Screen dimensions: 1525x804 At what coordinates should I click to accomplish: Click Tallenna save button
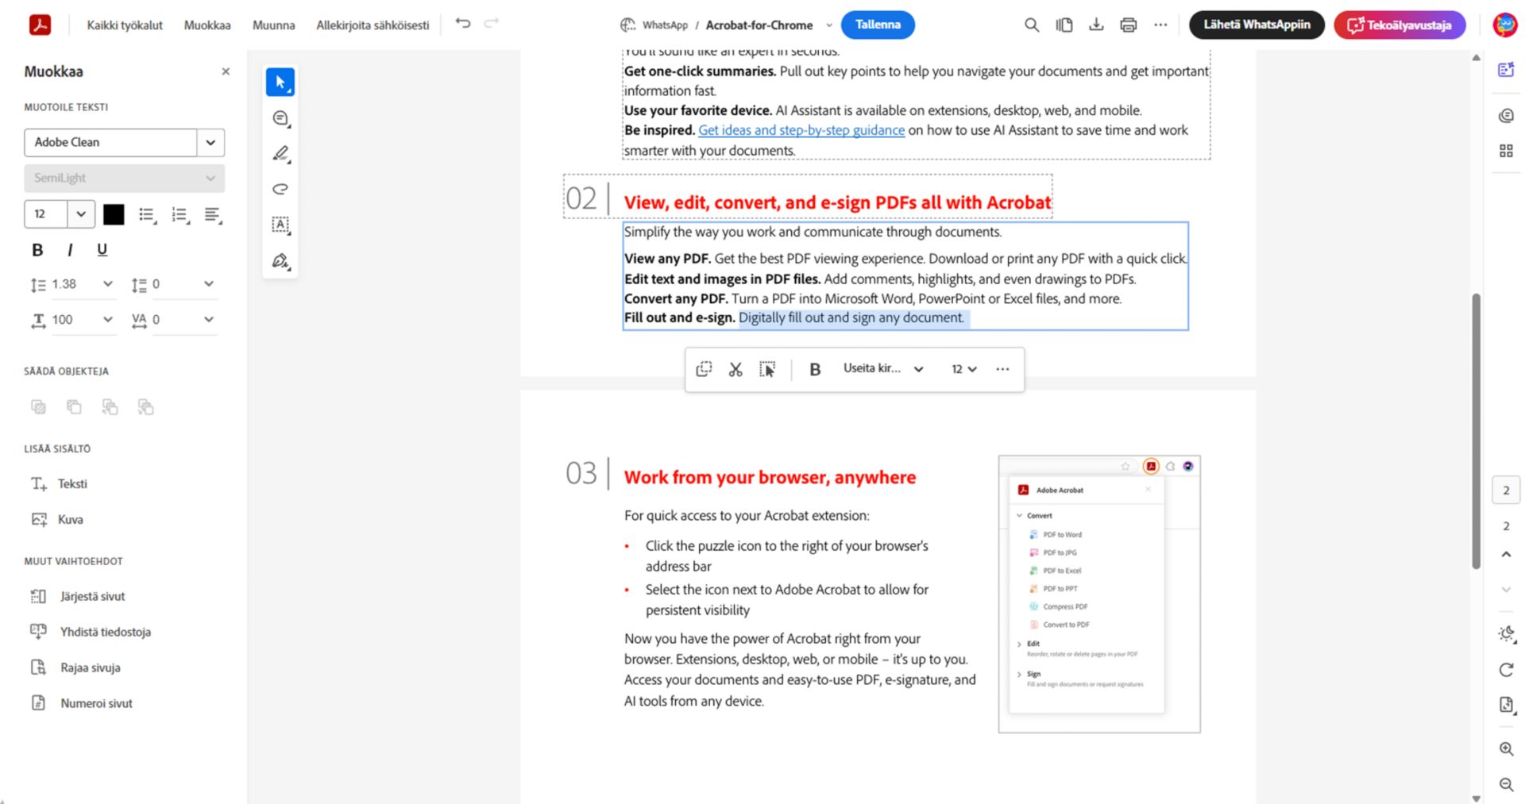point(878,25)
